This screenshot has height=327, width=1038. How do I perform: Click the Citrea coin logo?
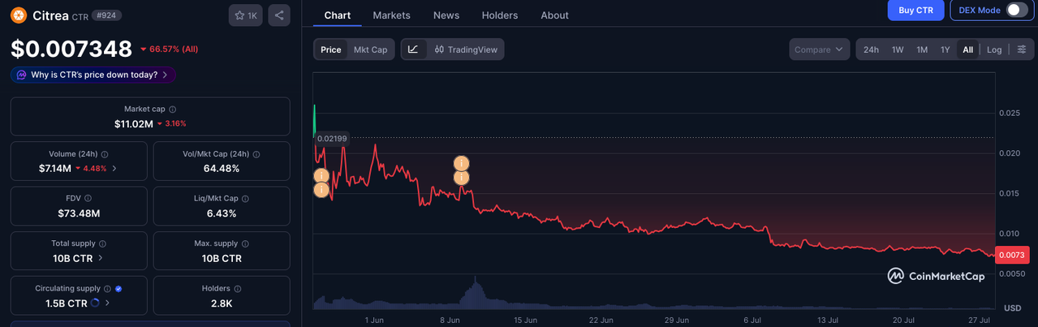click(19, 15)
